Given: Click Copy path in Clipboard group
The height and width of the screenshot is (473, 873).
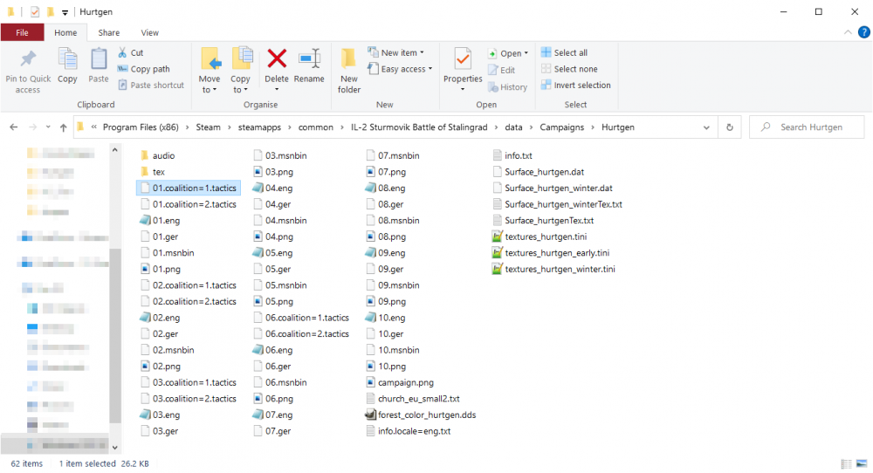Looking at the screenshot, I should 149,69.
